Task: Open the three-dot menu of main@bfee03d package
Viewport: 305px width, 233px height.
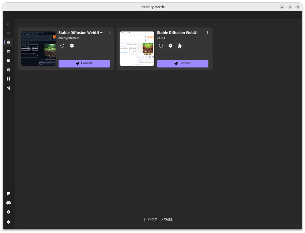Action: pyautogui.click(x=109, y=33)
